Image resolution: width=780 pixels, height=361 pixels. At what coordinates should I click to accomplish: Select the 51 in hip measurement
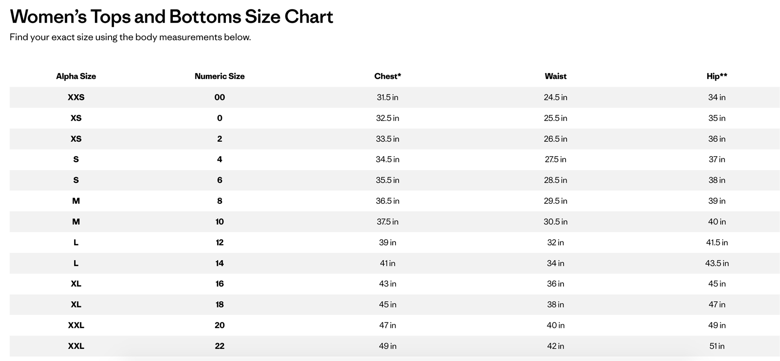pyautogui.click(x=717, y=346)
